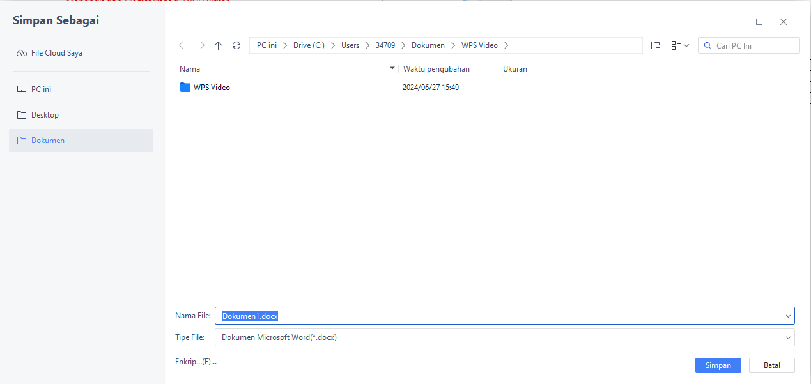Click the Simpan button

[x=718, y=365]
